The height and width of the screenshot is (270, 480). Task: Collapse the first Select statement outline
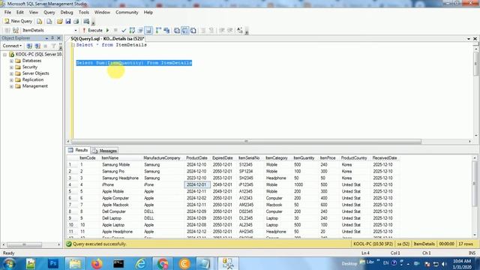point(73,45)
